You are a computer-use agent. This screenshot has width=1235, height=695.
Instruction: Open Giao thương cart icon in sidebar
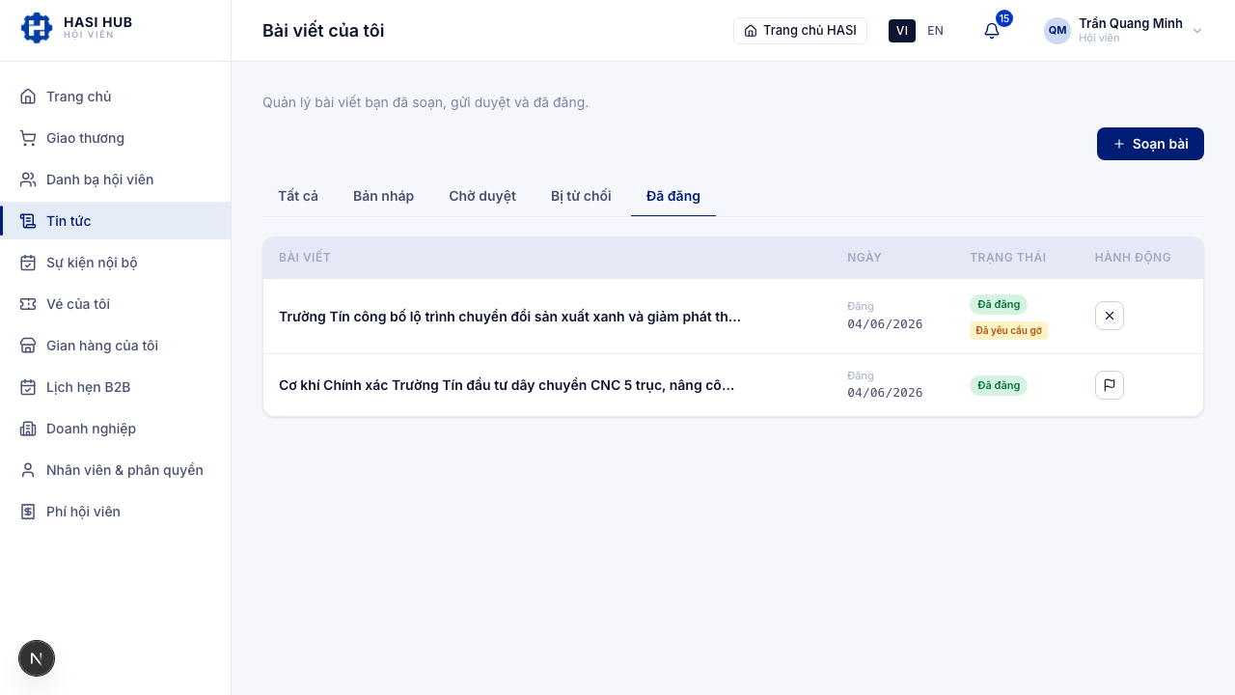(28, 138)
